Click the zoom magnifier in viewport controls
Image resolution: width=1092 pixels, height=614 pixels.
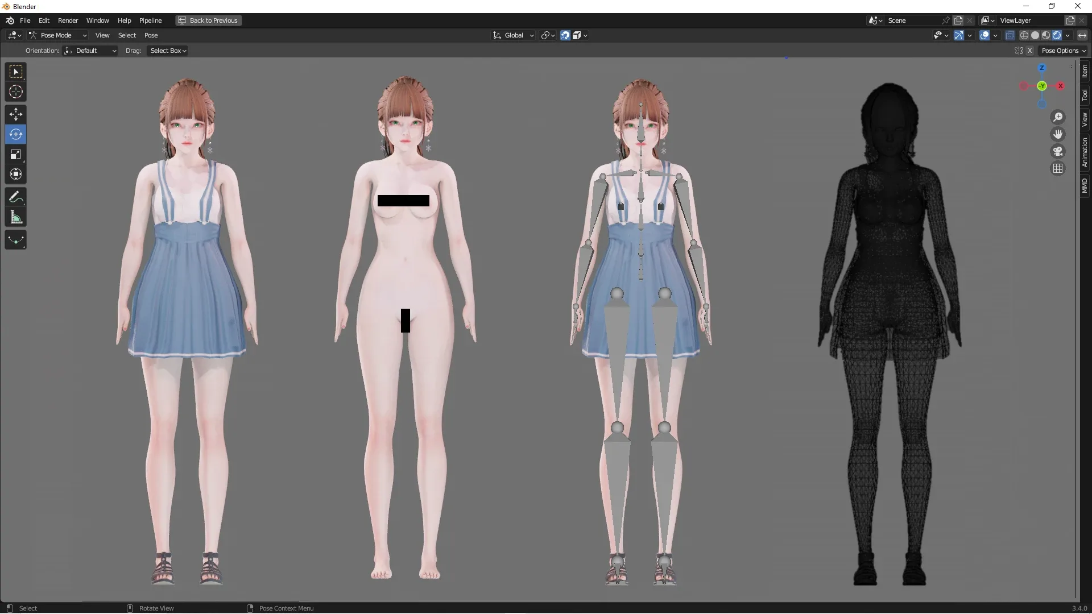tap(1058, 117)
